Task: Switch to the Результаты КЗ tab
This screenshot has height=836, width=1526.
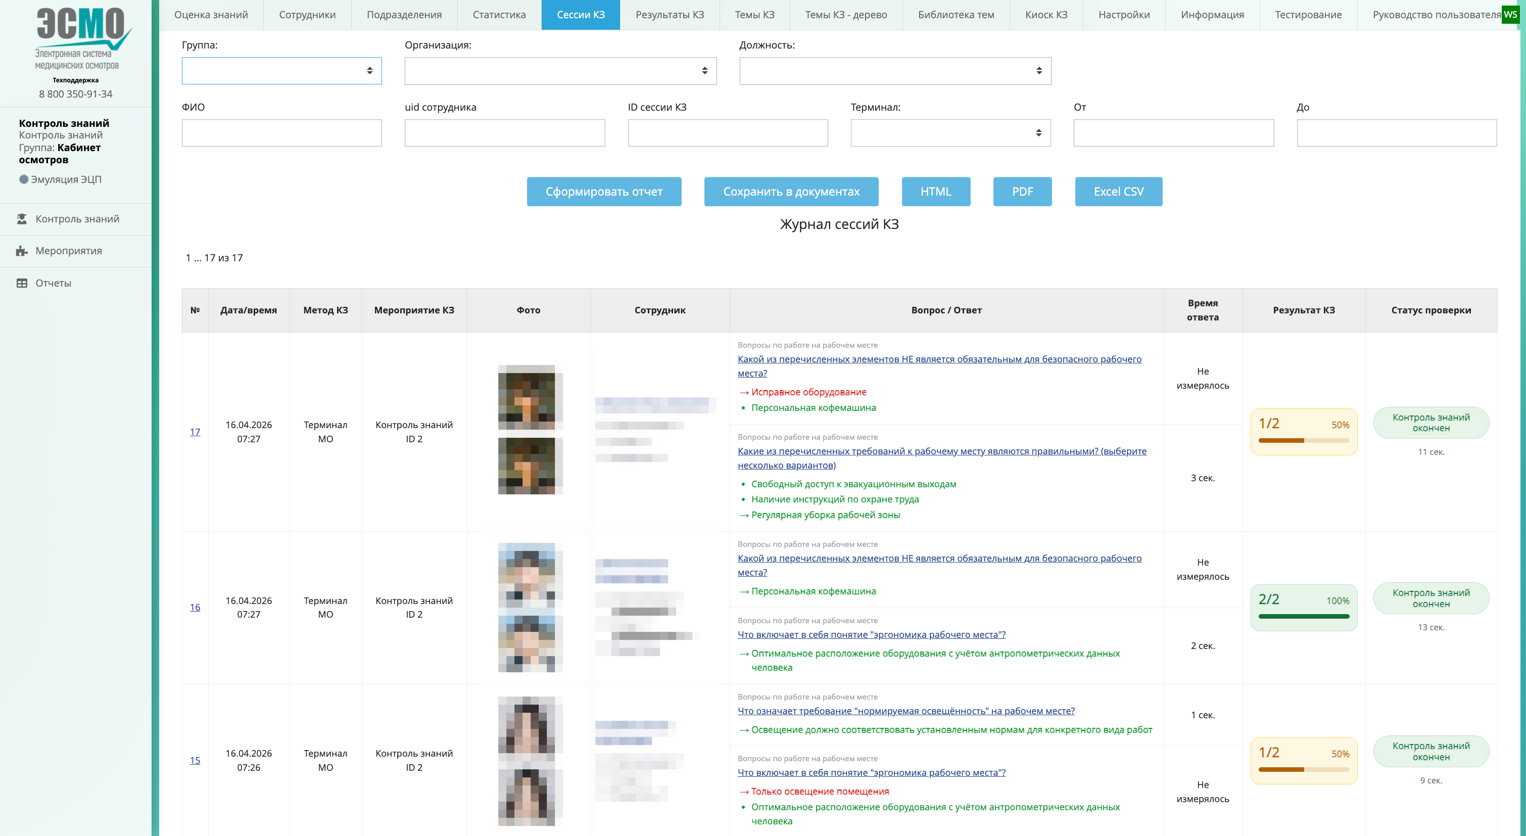Action: (x=670, y=15)
